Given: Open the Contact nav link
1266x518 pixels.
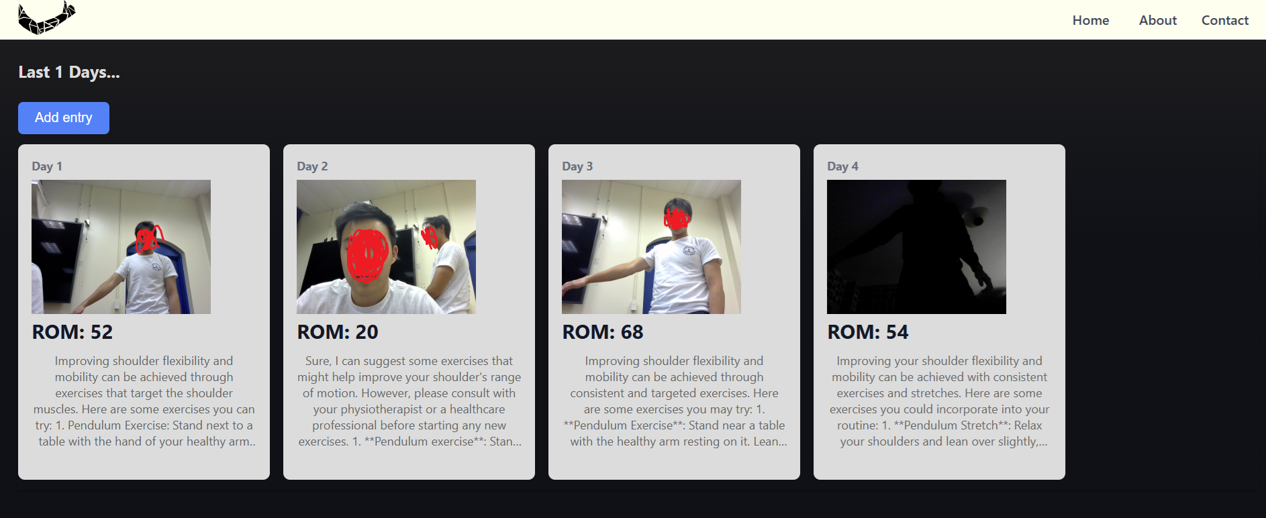Looking at the screenshot, I should pyautogui.click(x=1225, y=20).
